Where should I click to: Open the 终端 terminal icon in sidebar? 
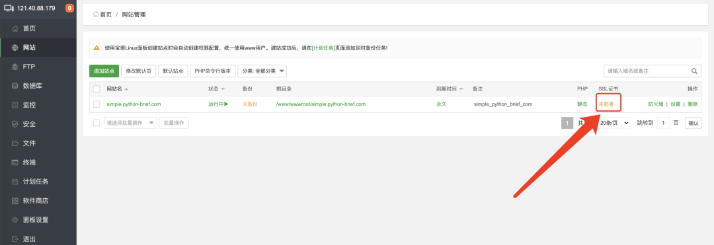click(15, 162)
